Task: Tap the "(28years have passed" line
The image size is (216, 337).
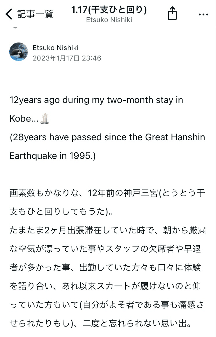Action: pos(107,137)
